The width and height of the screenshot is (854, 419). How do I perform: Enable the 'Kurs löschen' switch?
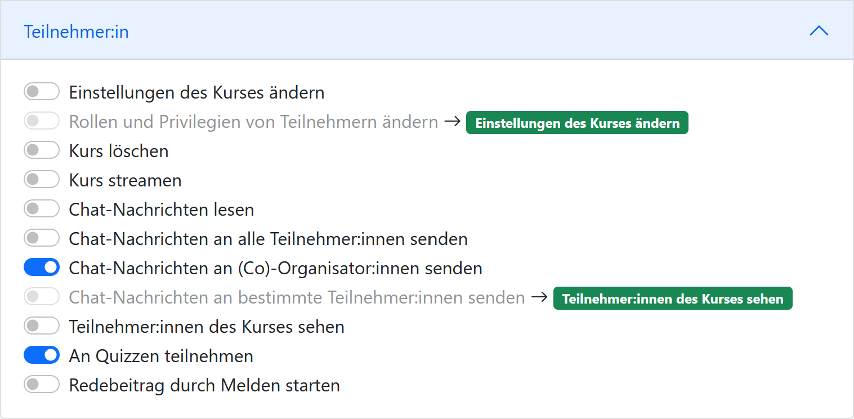42,150
